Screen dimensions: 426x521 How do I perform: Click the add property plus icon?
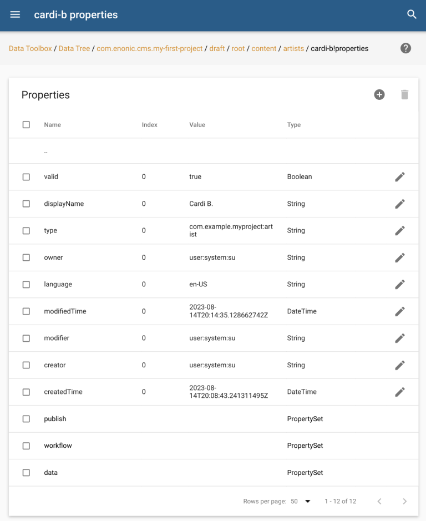[x=379, y=95]
